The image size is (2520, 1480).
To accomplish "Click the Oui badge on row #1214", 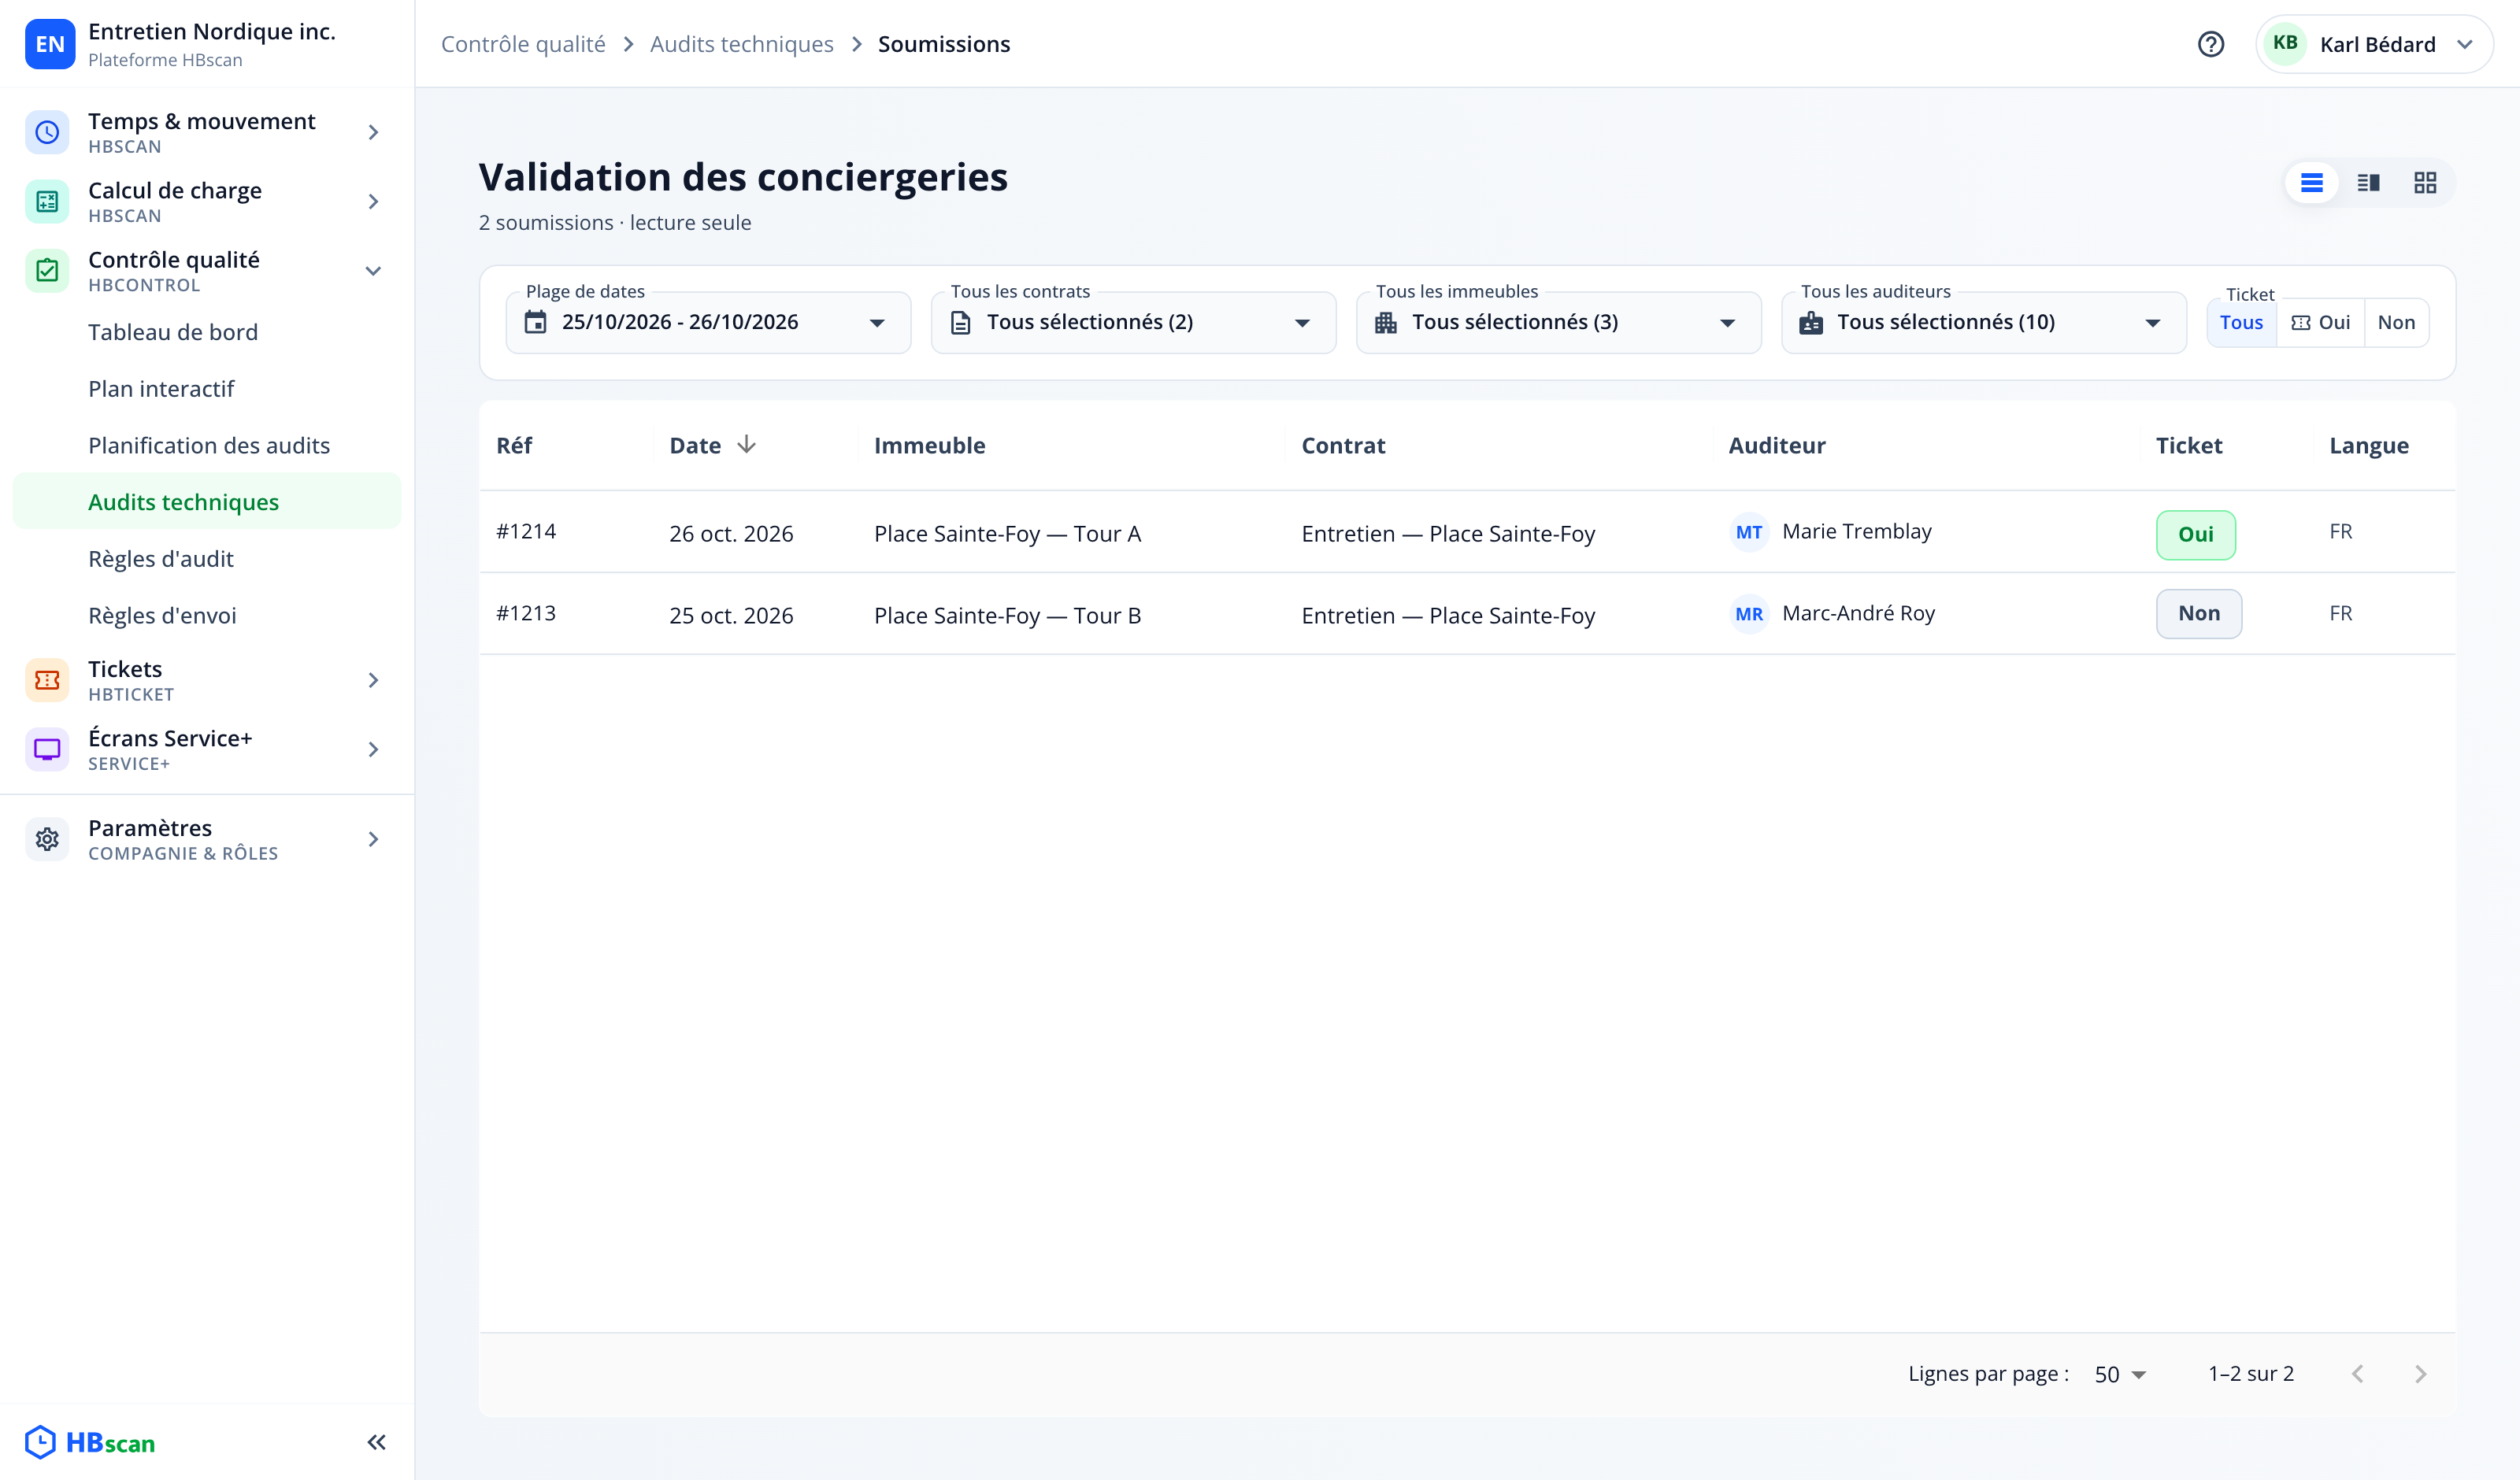I will (x=2195, y=534).
